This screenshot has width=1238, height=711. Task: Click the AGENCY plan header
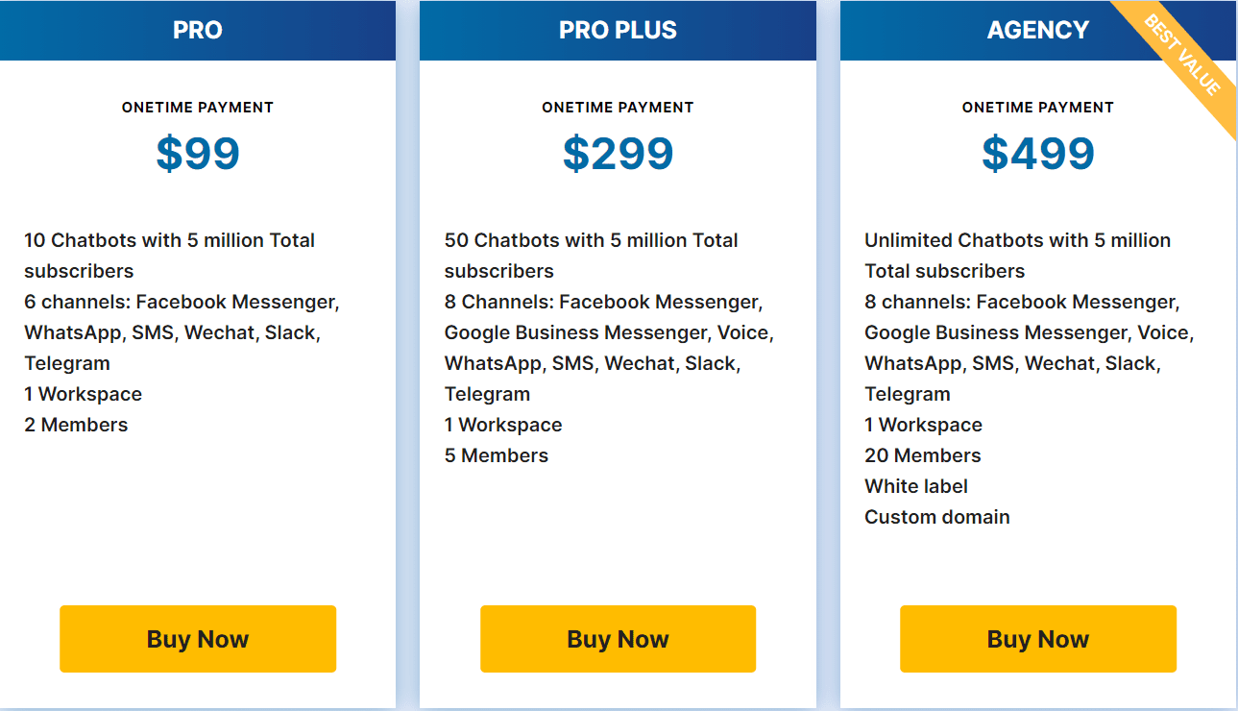click(x=1037, y=30)
